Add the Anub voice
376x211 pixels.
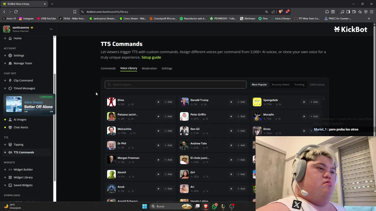[168, 189]
